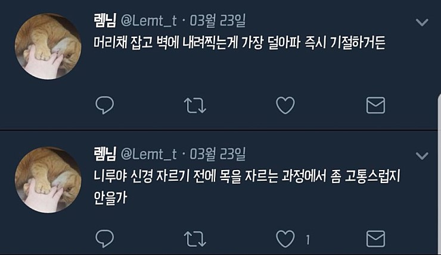Open the tweet text starting with 니루야 신경
The width and height of the screenshot is (441, 255).
click(247, 187)
